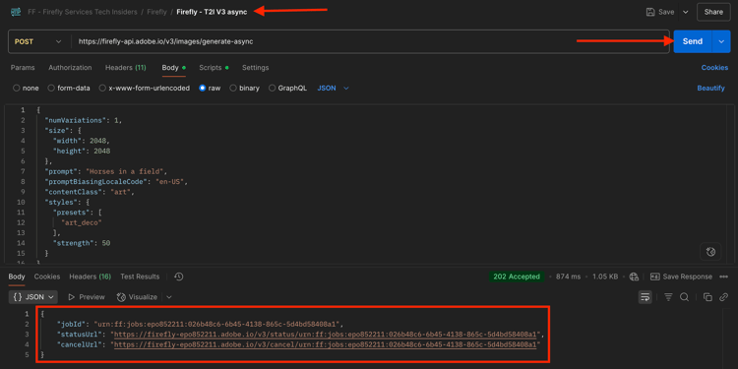Click the Share button
Viewport: 738px width, 369px height.
[x=713, y=12]
